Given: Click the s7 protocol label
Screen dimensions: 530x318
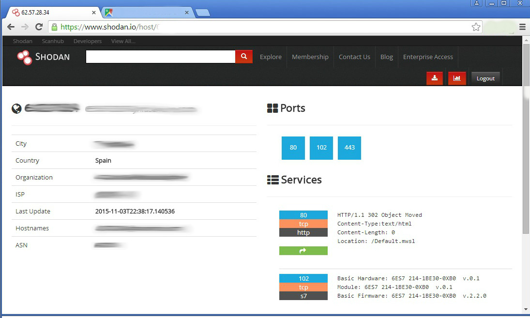Looking at the screenshot, I should click(303, 296).
